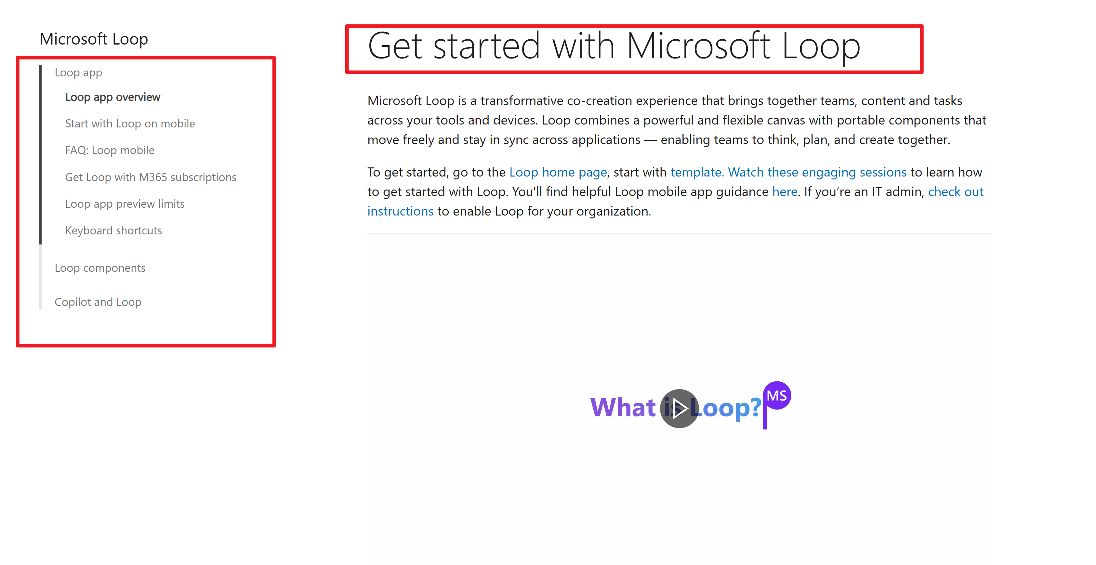
Task: View the "FAQ: Loop mobile" page
Action: [x=110, y=150]
